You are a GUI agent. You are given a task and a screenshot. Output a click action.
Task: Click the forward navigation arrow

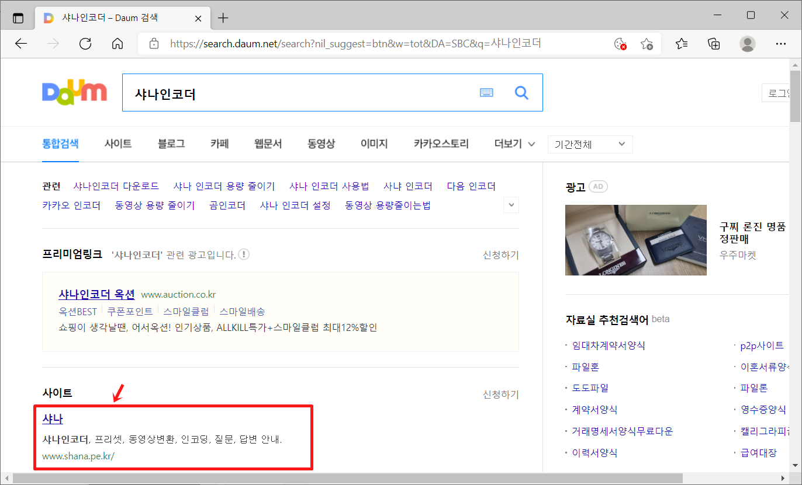coord(53,44)
